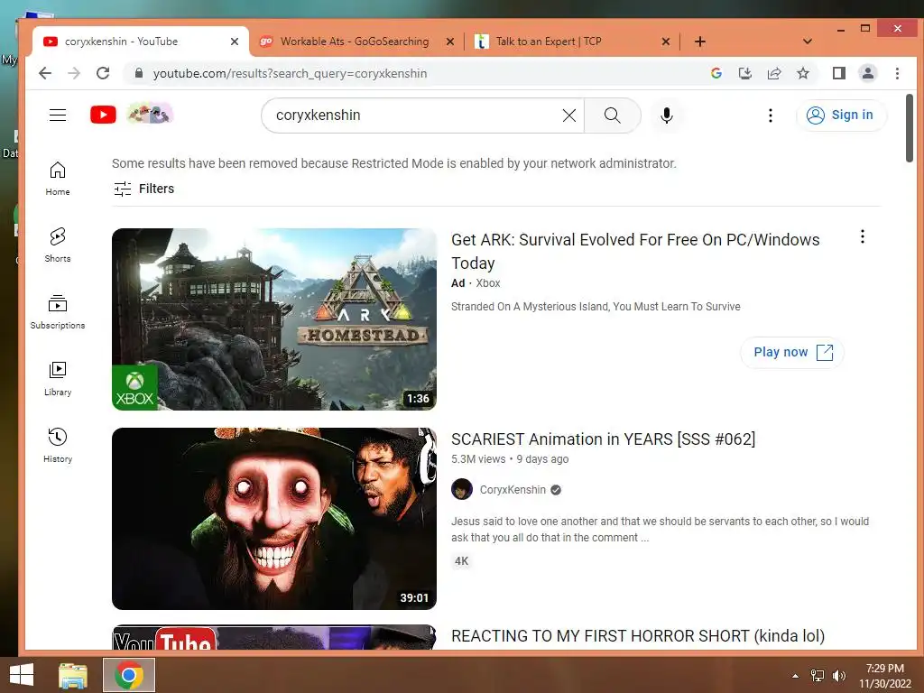The image size is (924, 693).
Task: Open Shorts in the sidebar
Action: (58, 245)
